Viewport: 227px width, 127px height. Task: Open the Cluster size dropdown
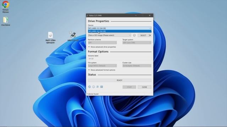point(137,66)
